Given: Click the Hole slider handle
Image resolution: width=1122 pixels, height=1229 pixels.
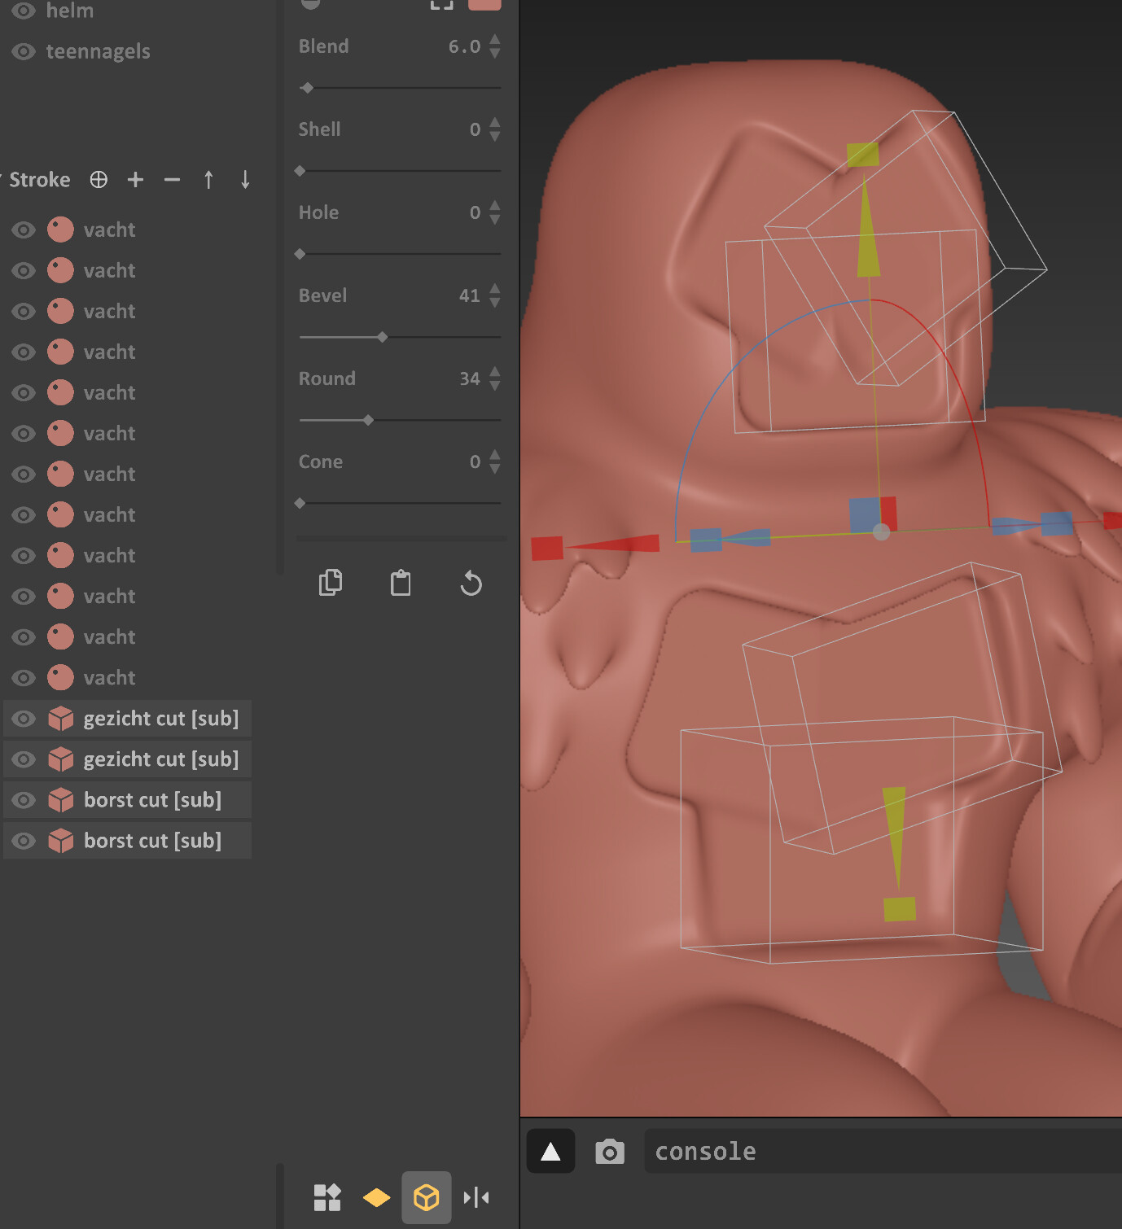Looking at the screenshot, I should click(300, 254).
